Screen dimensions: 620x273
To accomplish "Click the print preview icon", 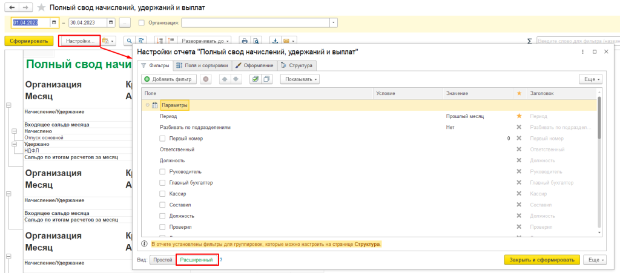I will point(256,41).
